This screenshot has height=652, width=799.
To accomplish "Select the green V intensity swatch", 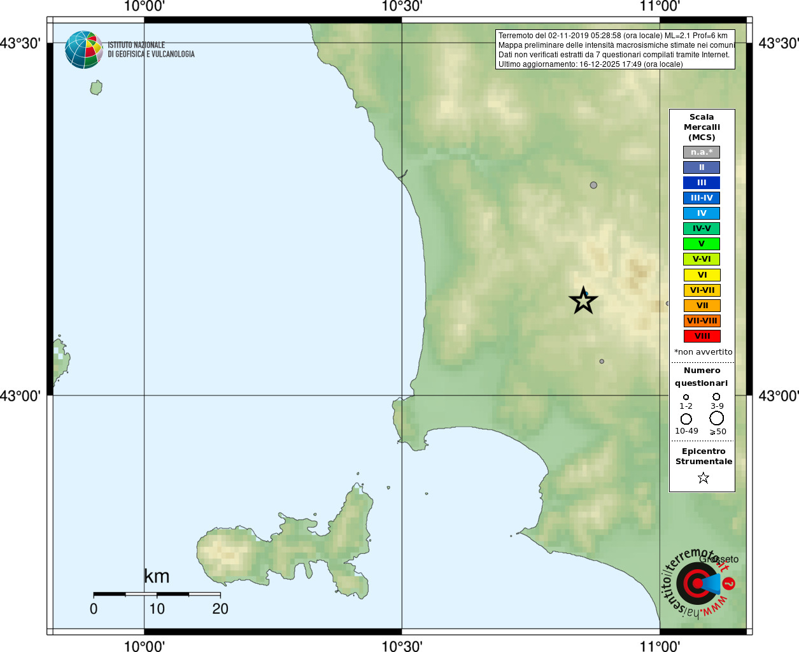I will [702, 244].
